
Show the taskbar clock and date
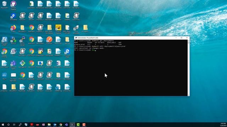pyautogui.click(x=223, y=125)
